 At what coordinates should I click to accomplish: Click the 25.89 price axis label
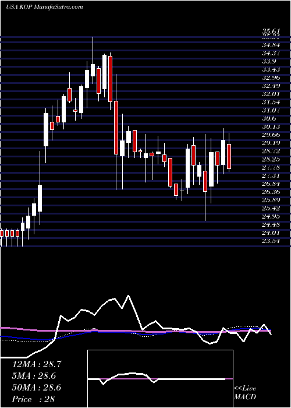[272, 200]
